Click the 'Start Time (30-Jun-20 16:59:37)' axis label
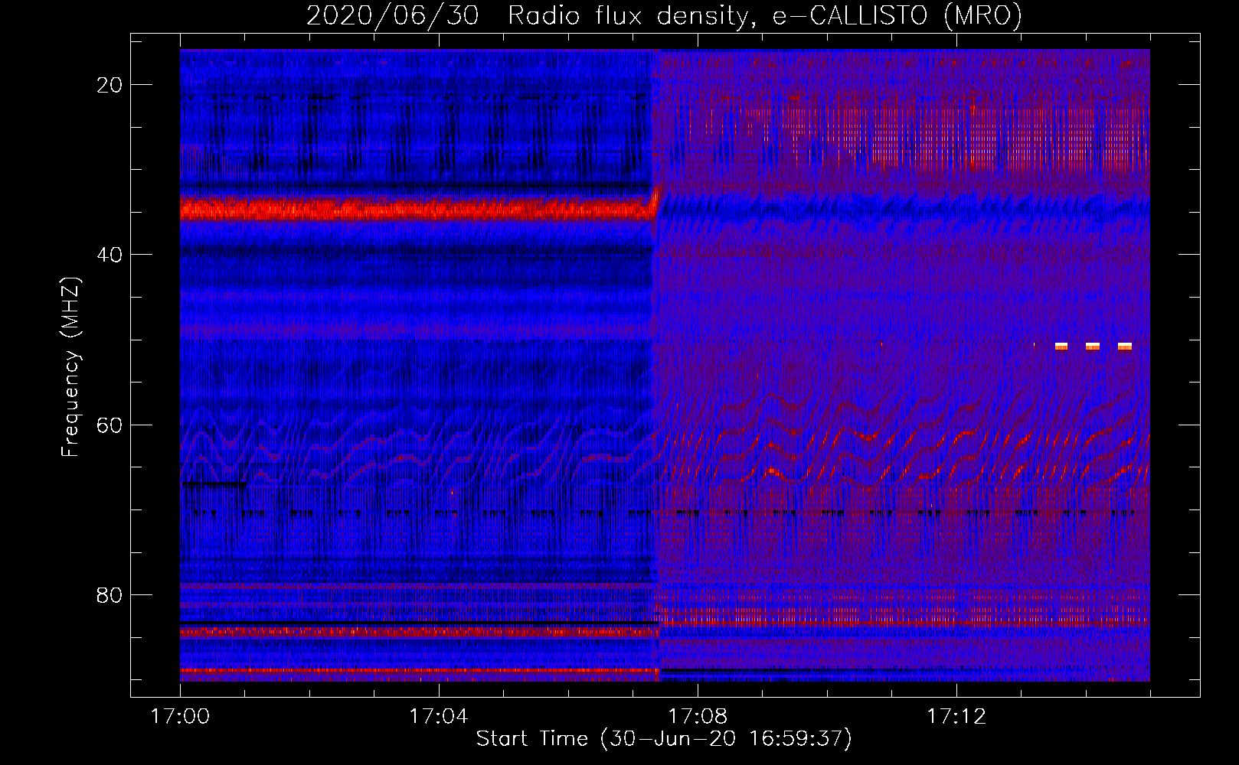The height and width of the screenshot is (765, 1239). (664, 739)
